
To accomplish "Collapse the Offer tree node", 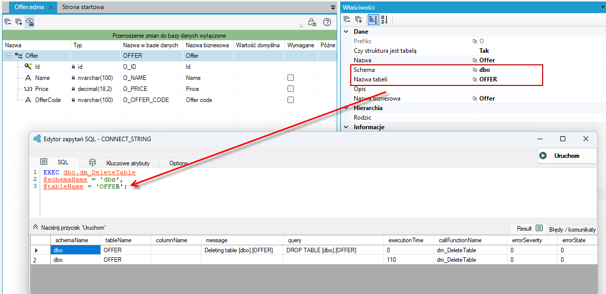I will coord(8,56).
